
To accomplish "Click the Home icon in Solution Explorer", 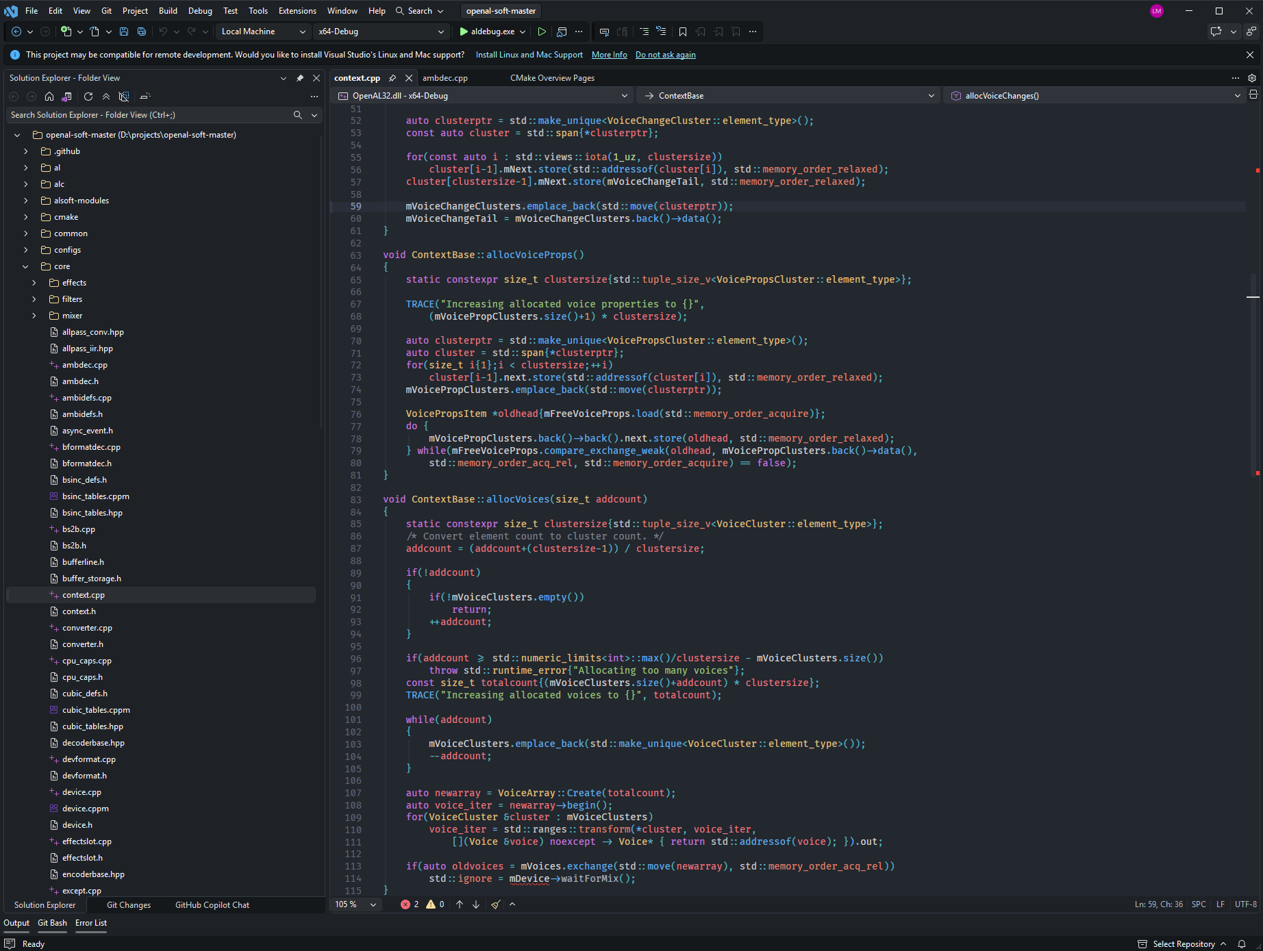I will [49, 97].
